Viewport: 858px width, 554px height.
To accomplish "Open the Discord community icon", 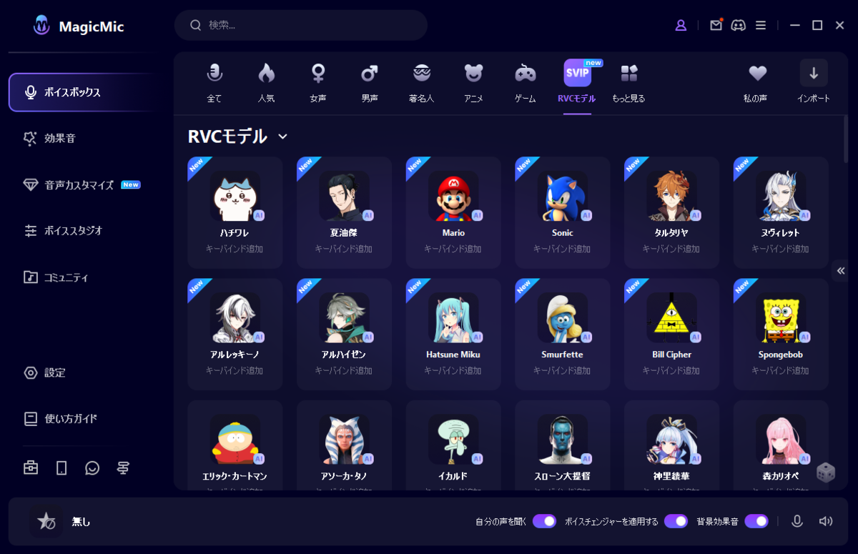I will click(x=739, y=25).
